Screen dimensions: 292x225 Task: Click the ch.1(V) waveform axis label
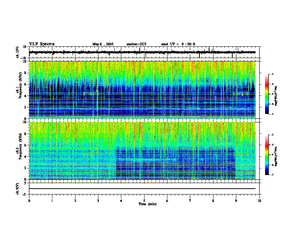[x=18, y=52]
